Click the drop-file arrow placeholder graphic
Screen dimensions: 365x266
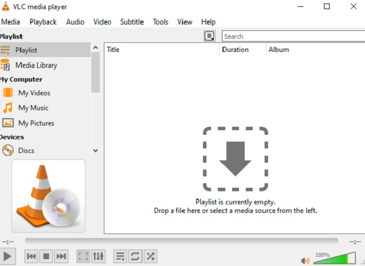click(x=236, y=159)
